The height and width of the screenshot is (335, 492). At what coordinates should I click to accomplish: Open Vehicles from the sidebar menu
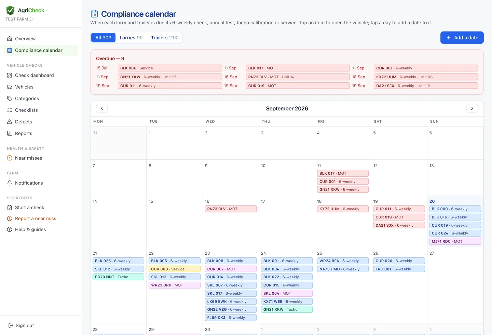(41, 87)
